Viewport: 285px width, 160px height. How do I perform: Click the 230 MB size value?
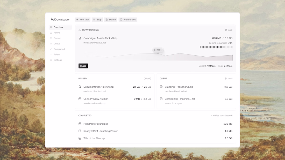[x=228, y=124]
